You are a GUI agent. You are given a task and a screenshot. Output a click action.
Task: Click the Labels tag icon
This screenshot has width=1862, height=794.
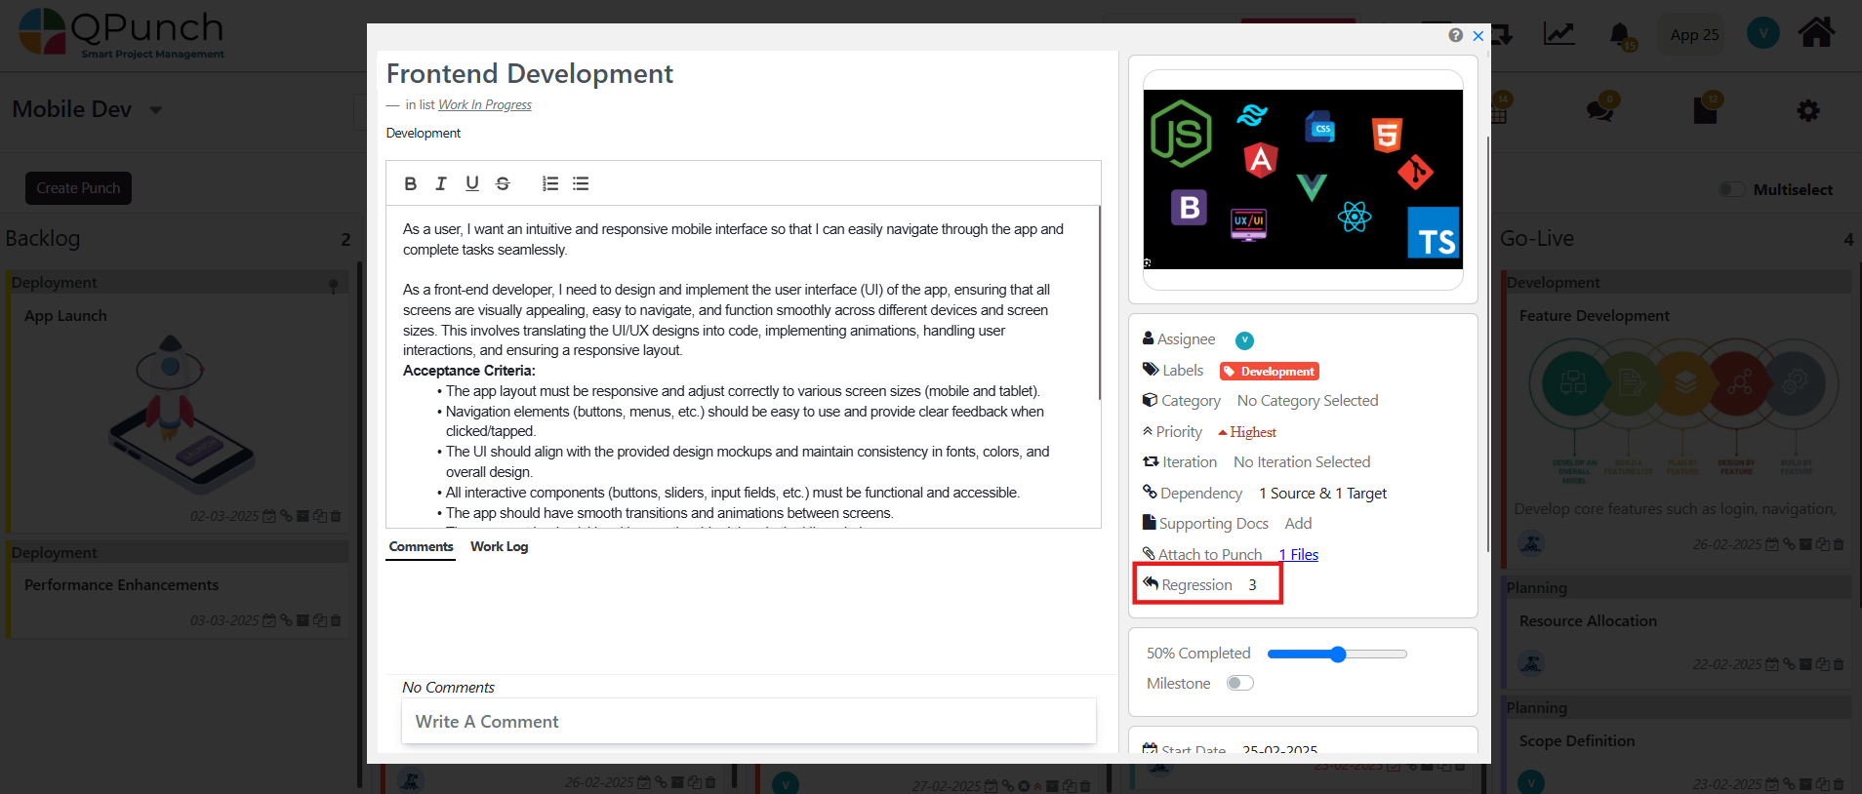coord(1151,369)
